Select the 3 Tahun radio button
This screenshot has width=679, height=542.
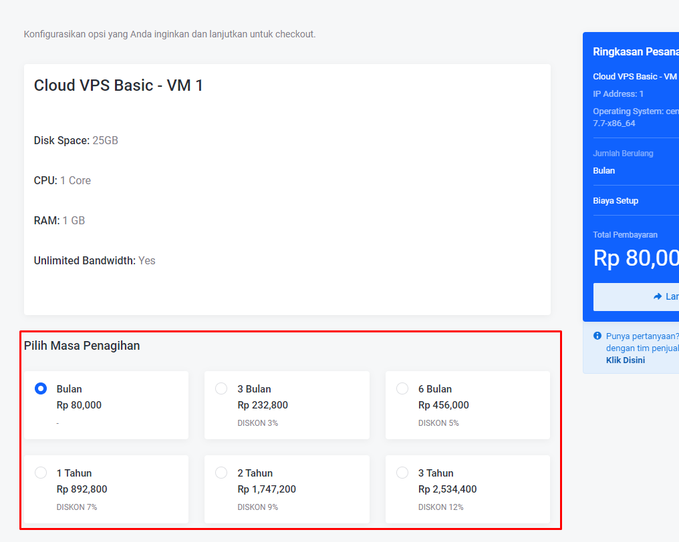[402, 473]
